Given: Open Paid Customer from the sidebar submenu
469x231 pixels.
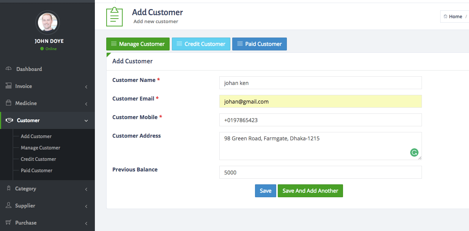Looking at the screenshot, I should [x=36, y=170].
